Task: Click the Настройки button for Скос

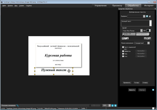Action: (x=141, y=56)
